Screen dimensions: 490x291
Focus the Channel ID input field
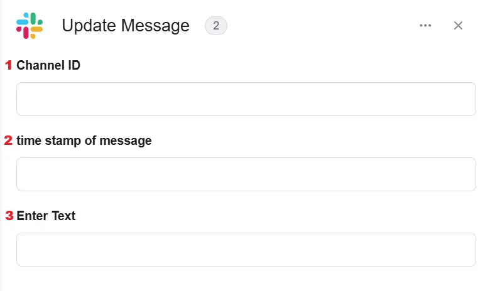pyautogui.click(x=246, y=99)
